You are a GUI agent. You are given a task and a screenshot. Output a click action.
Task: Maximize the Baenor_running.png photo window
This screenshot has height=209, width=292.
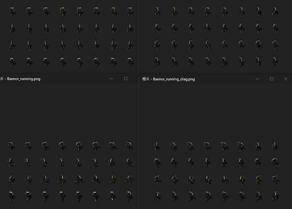(x=126, y=78)
